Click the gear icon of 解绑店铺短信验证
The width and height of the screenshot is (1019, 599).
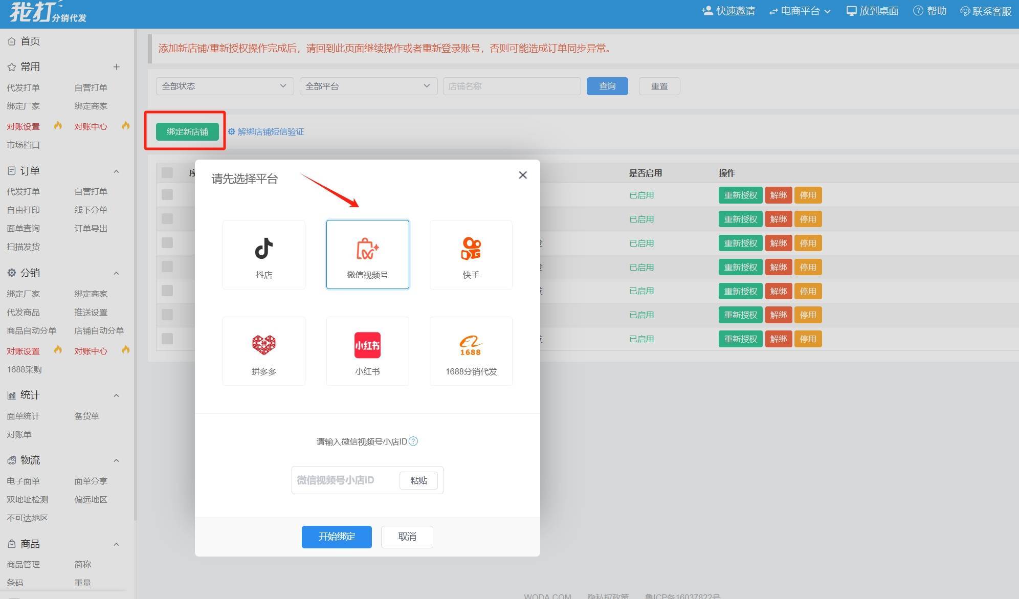click(231, 131)
